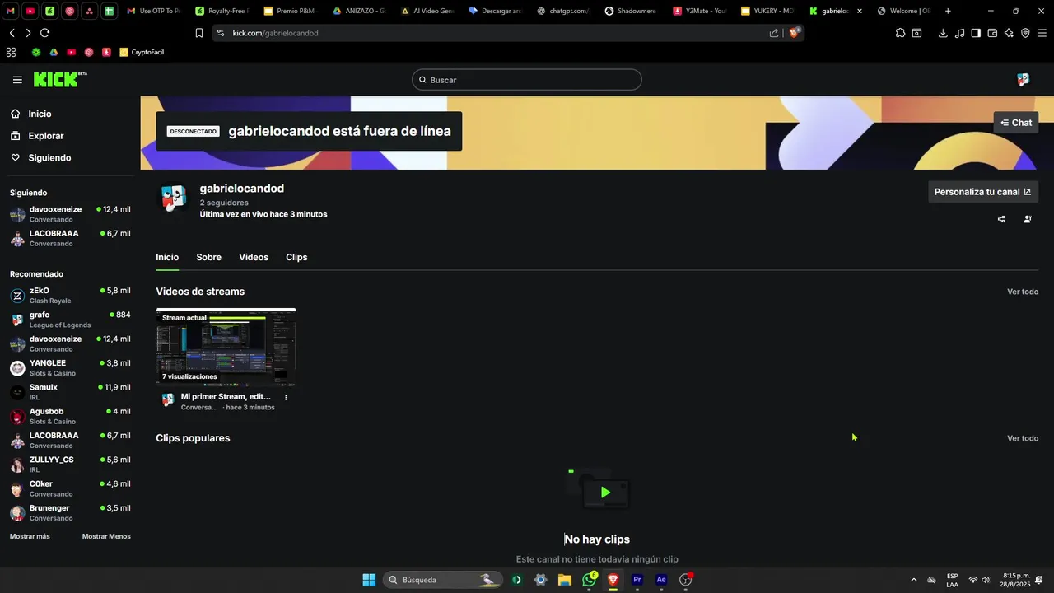The width and height of the screenshot is (1054, 593).
Task: Click share icon in the address bar
Action: pos(774,33)
